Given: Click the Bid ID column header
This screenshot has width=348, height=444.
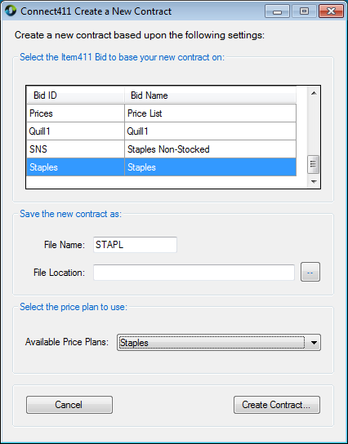Looking at the screenshot, I should pyautogui.click(x=75, y=95).
